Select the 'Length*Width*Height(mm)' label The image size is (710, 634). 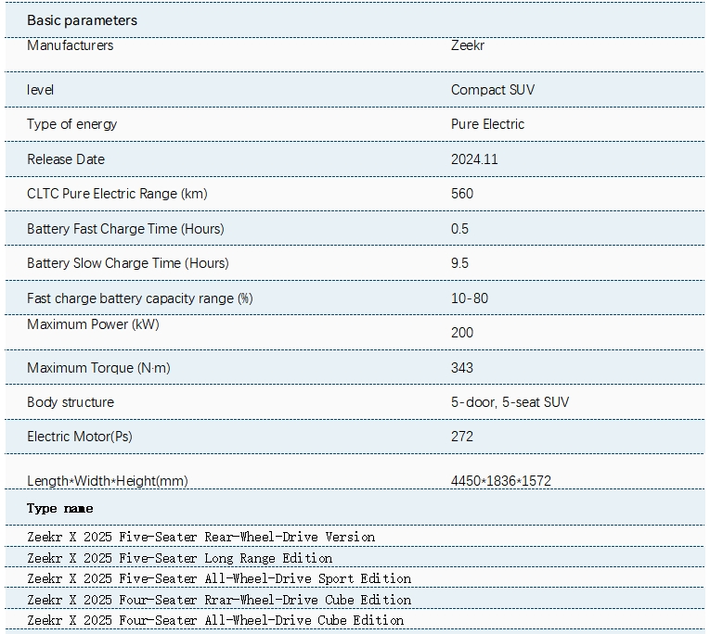tap(108, 481)
